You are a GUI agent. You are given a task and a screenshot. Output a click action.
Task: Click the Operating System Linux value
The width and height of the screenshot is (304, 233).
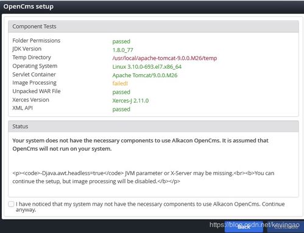(x=147, y=67)
